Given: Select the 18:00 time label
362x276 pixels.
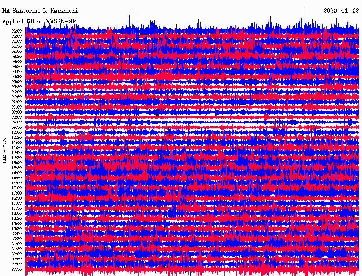Looking at the screenshot, I should point(17,213).
